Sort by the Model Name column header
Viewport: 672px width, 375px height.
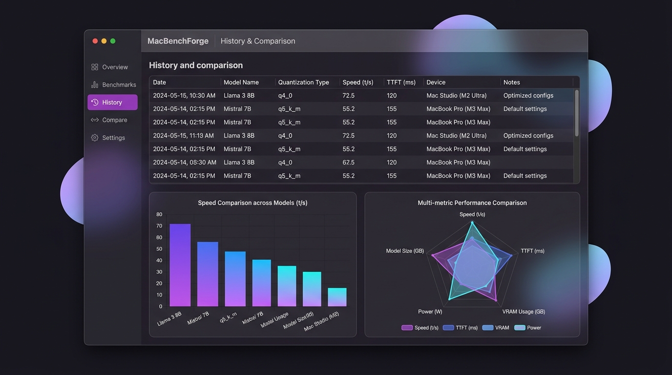pos(241,82)
